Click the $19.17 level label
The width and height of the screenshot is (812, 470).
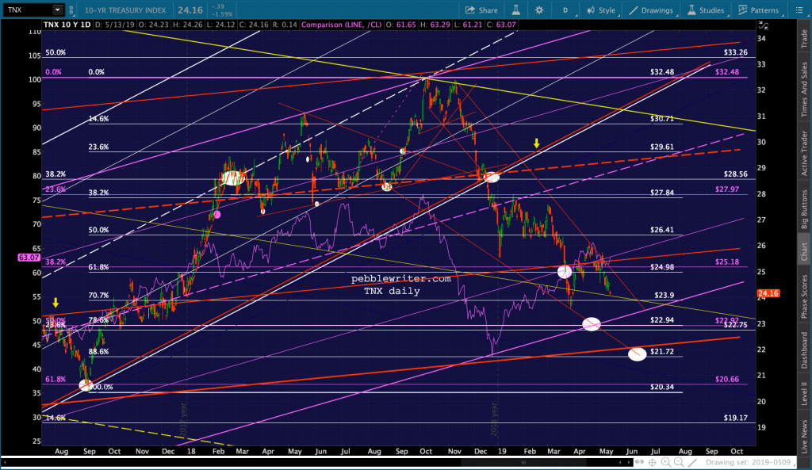tap(736, 417)
